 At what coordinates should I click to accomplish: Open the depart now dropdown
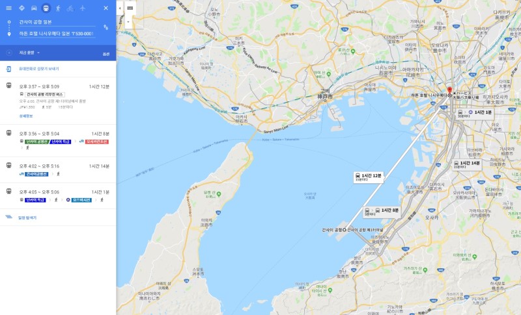tap(29, 53)
